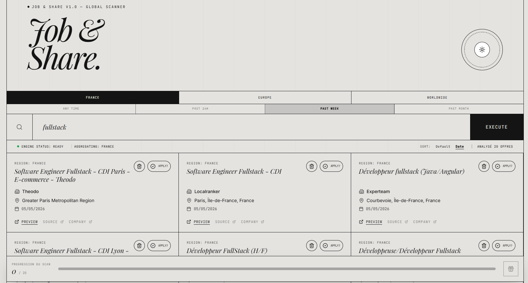Click the building icon beside Theodo
Viewport: 528px width, 283px height.
click(17, 191)
